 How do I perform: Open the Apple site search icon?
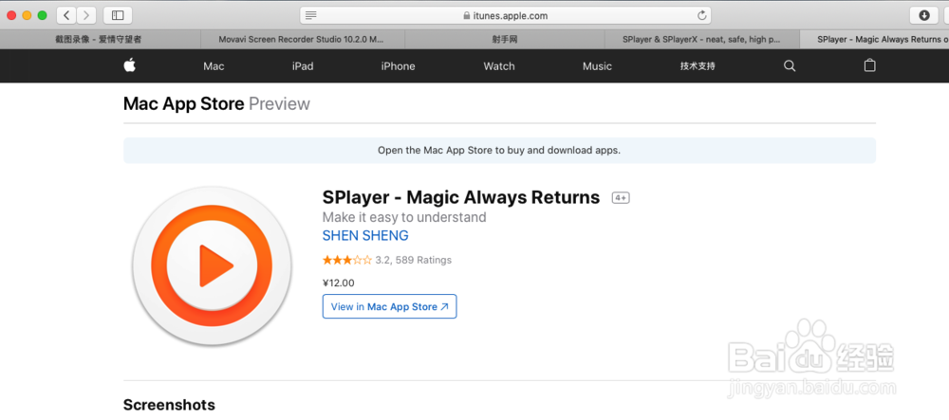tap(790, 65)
